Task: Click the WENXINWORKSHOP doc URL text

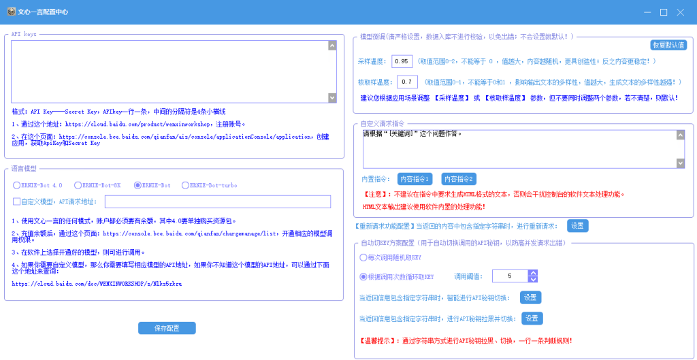Action: coord(97,283)
